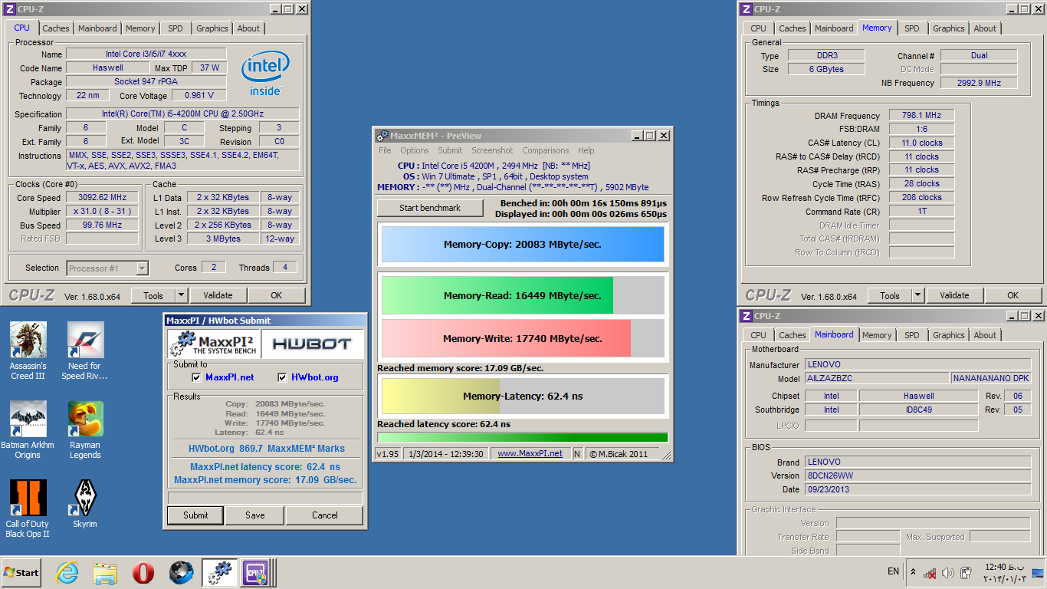Open the power tray icon

tap(967, 573)
